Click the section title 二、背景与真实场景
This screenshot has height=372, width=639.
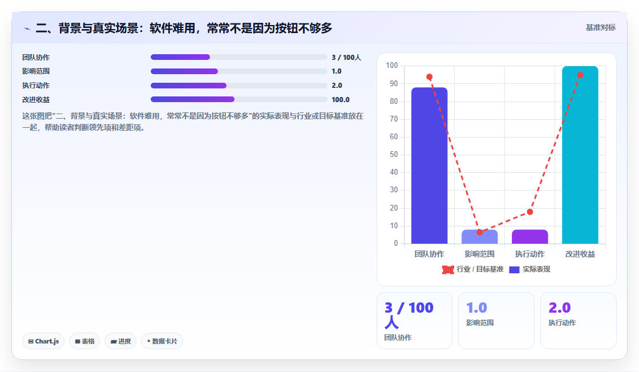184,28
